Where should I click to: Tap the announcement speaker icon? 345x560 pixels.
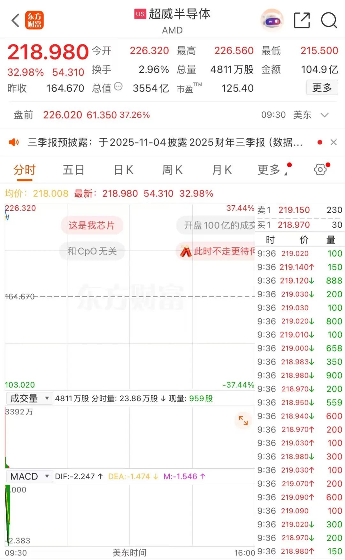[14, 142]
